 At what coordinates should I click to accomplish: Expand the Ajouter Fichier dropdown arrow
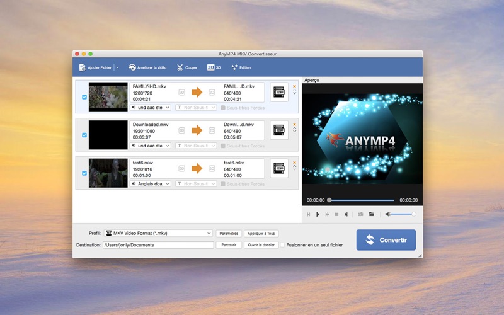coord(118,67)
